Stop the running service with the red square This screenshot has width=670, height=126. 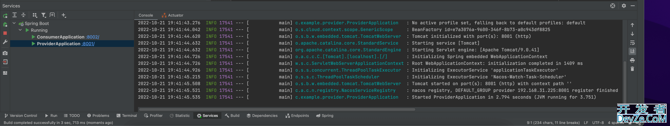pyautogui.click(x=5, y=33)
